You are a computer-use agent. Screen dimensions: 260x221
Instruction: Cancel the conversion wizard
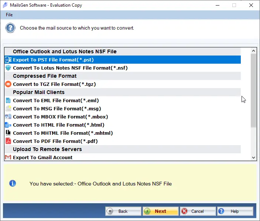pyautogui.click(x=198, y=211)
